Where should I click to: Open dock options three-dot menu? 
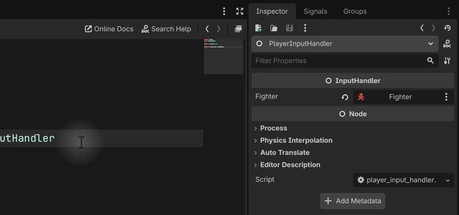448,11
